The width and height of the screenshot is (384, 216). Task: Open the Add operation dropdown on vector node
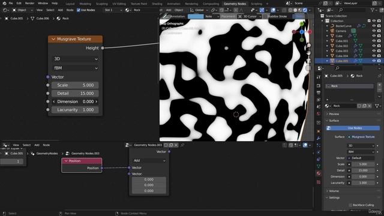[149, 161]
